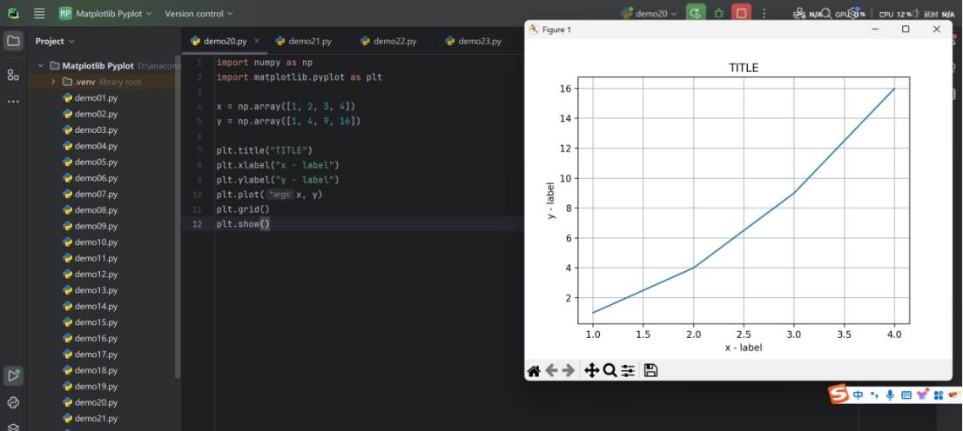This screenshot has width=963, height=431.
Task: Go back to previous plot view arrow
Action: pos(551,370)
